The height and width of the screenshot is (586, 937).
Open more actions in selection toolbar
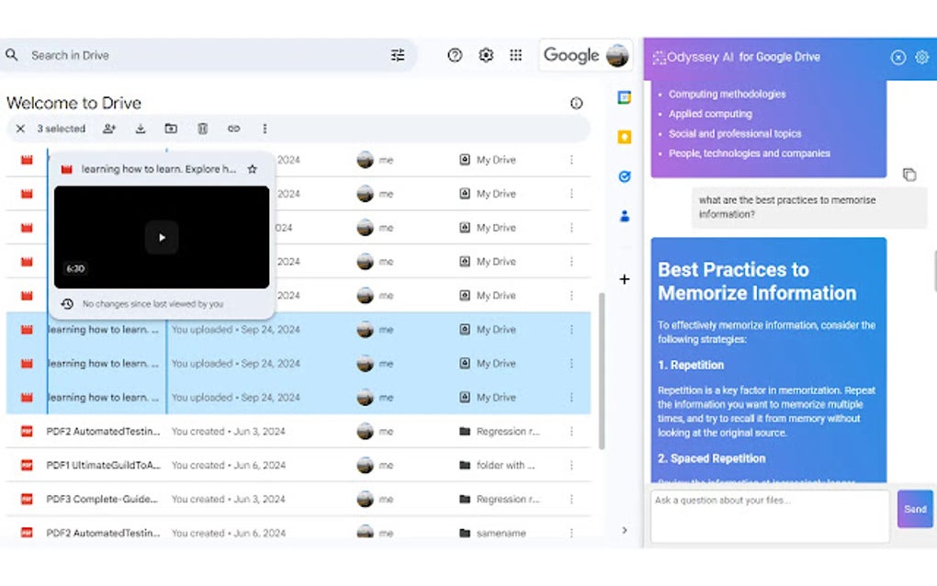tap(265, 129)
